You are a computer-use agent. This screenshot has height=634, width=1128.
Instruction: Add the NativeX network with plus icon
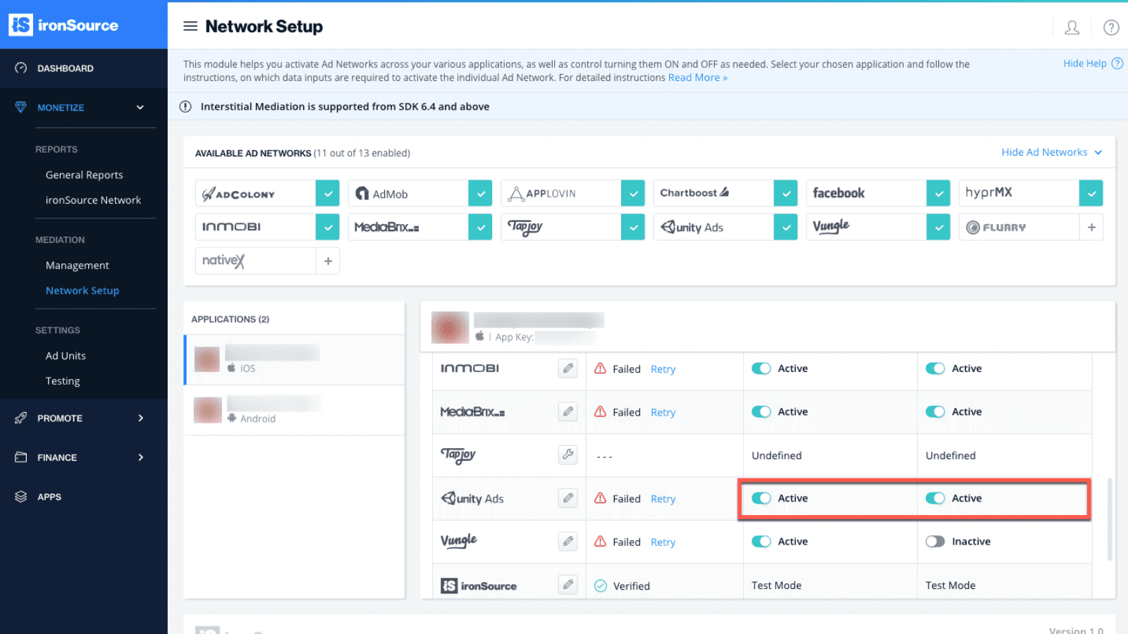[x=328, y=261]
